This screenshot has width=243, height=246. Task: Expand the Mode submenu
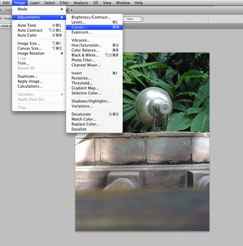click(x=39, y=9)
